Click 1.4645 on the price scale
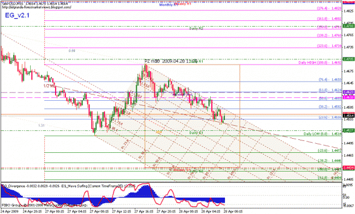The height and width of the screenshot is (214, 355). click(349, 83)
